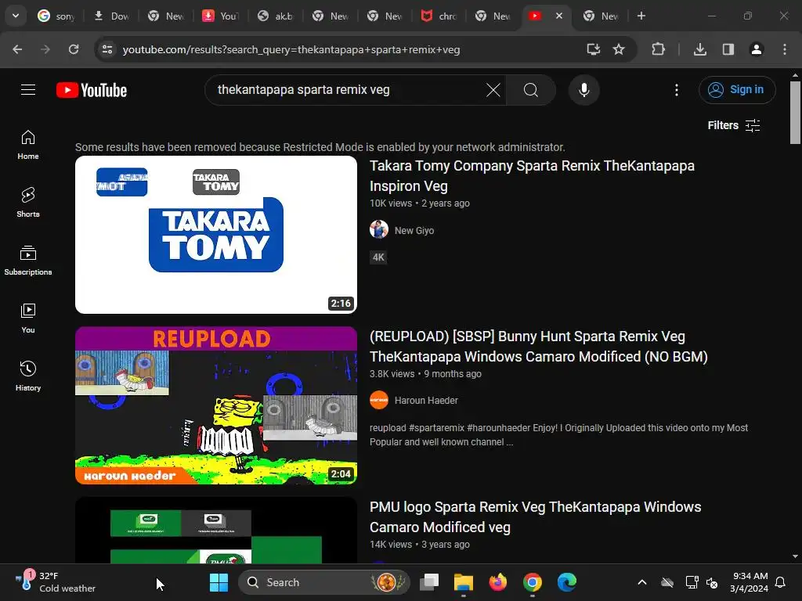802x601 pixels.
Task: Click the Windows taskbar Search box
Action: click(324, 582)
